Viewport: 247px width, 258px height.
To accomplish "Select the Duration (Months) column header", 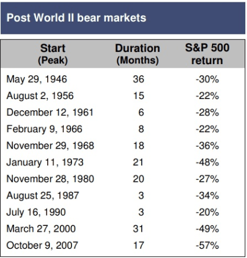I will pos(138,54).
